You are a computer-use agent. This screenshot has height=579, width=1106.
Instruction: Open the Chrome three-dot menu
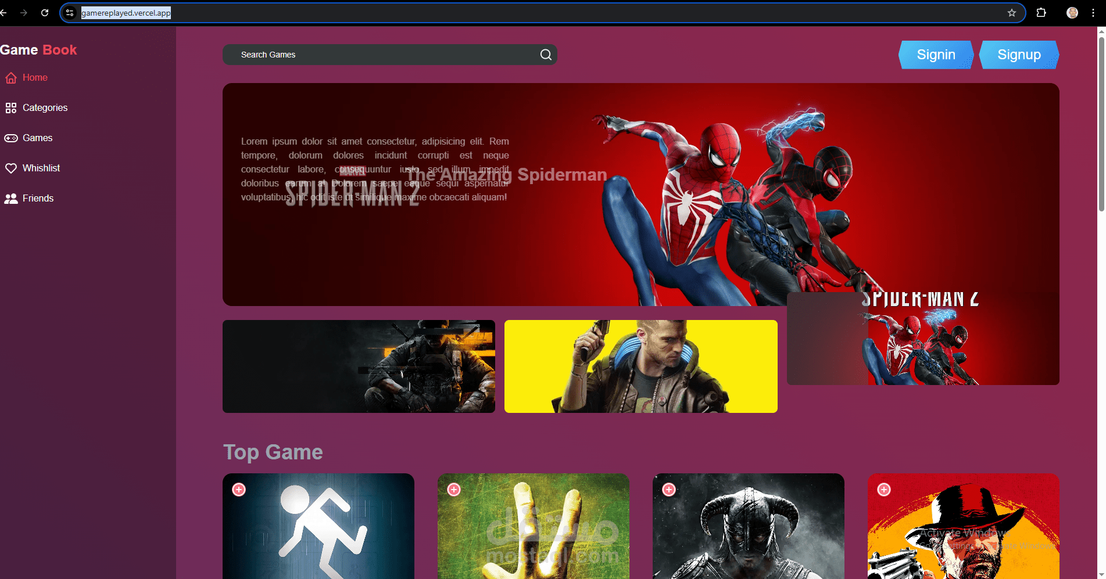coord(1093,13)
